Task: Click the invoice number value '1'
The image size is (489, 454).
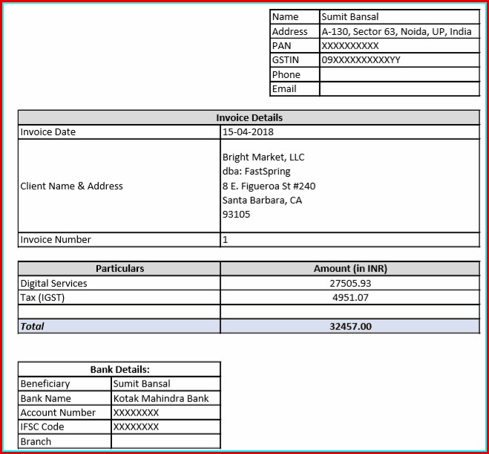Action: pyautogui.click(x=350, y=240)
